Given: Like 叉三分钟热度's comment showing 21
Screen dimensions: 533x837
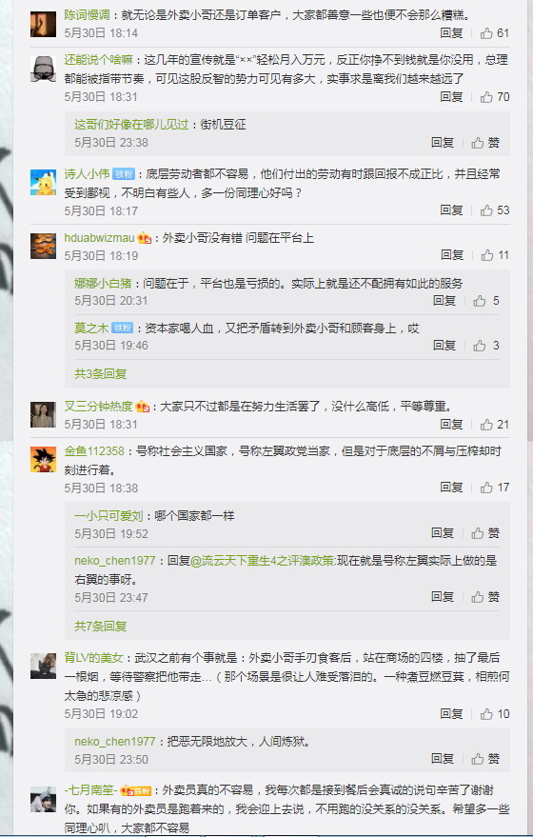Looking at the screenshot, I should tap(494, 425).
